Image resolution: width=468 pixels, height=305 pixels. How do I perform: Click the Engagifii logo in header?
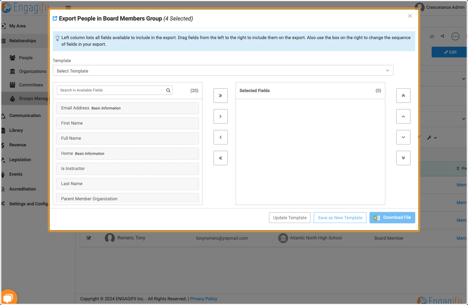[x=26, y=7]
